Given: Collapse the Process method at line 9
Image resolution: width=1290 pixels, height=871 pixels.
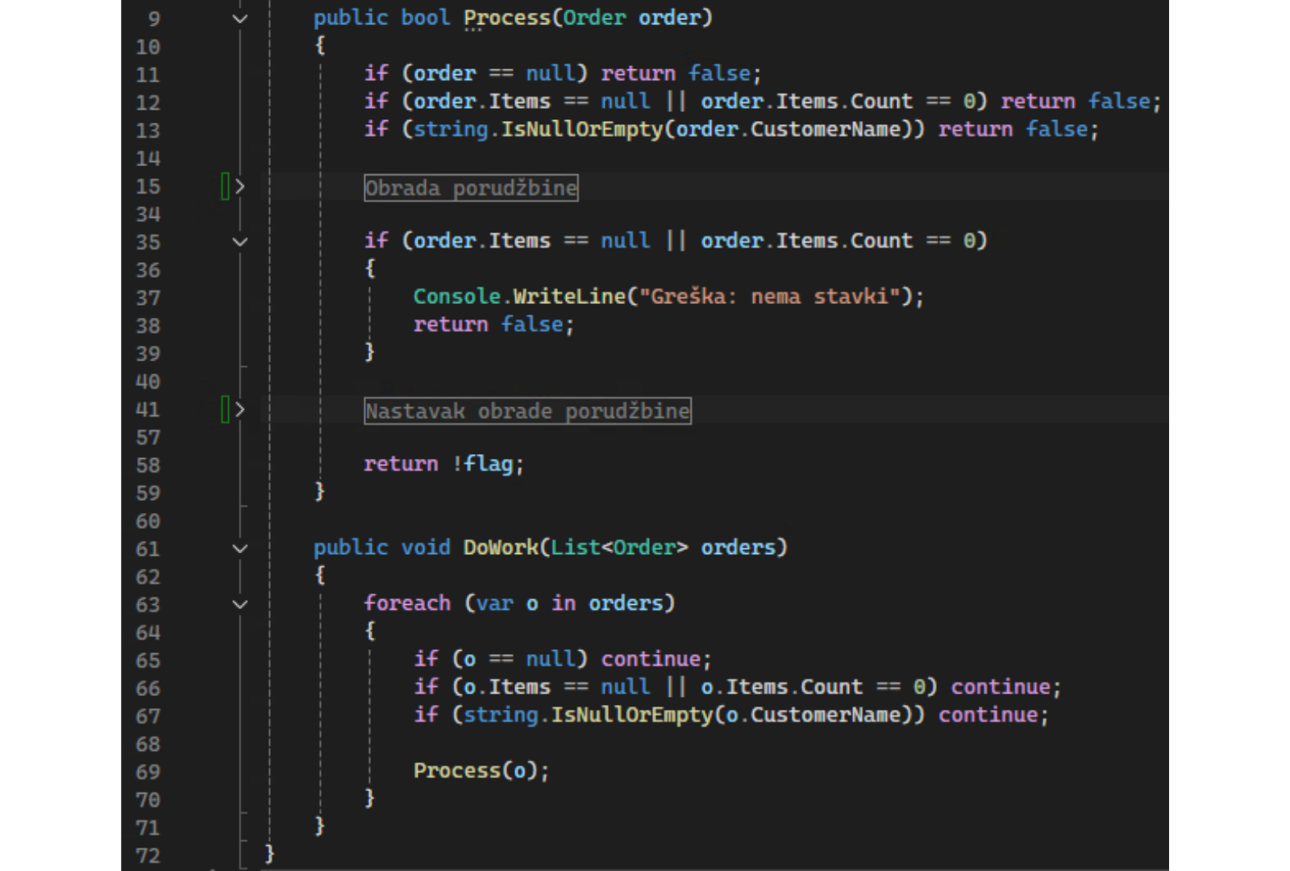Looking at the screenshot, I should tap(239, 19).
